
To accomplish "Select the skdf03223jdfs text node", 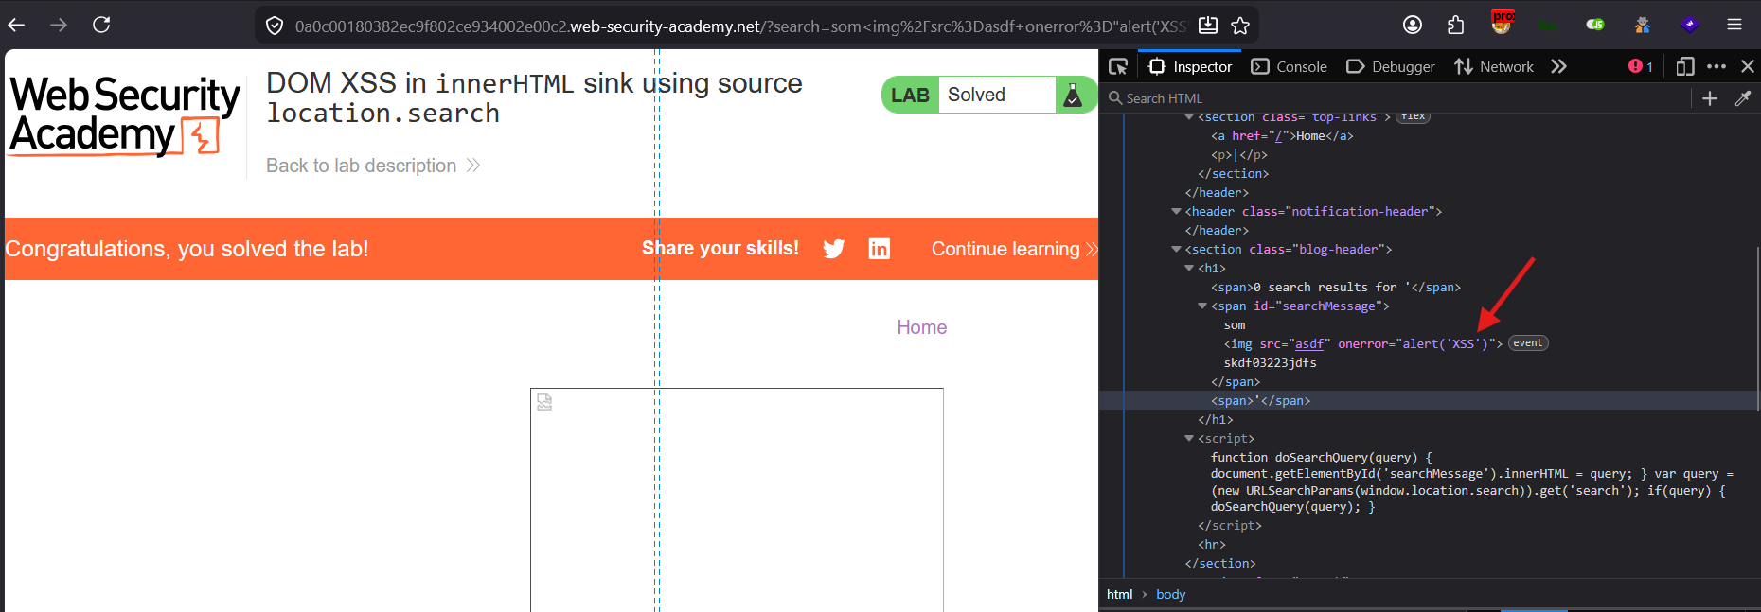I will (x=1270, y=363).
